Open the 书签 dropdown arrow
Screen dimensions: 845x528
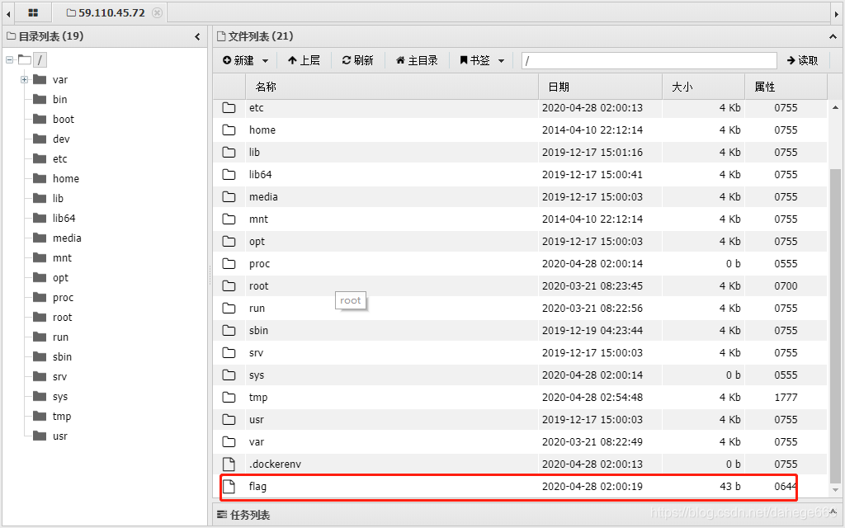[x=501, y=59]
